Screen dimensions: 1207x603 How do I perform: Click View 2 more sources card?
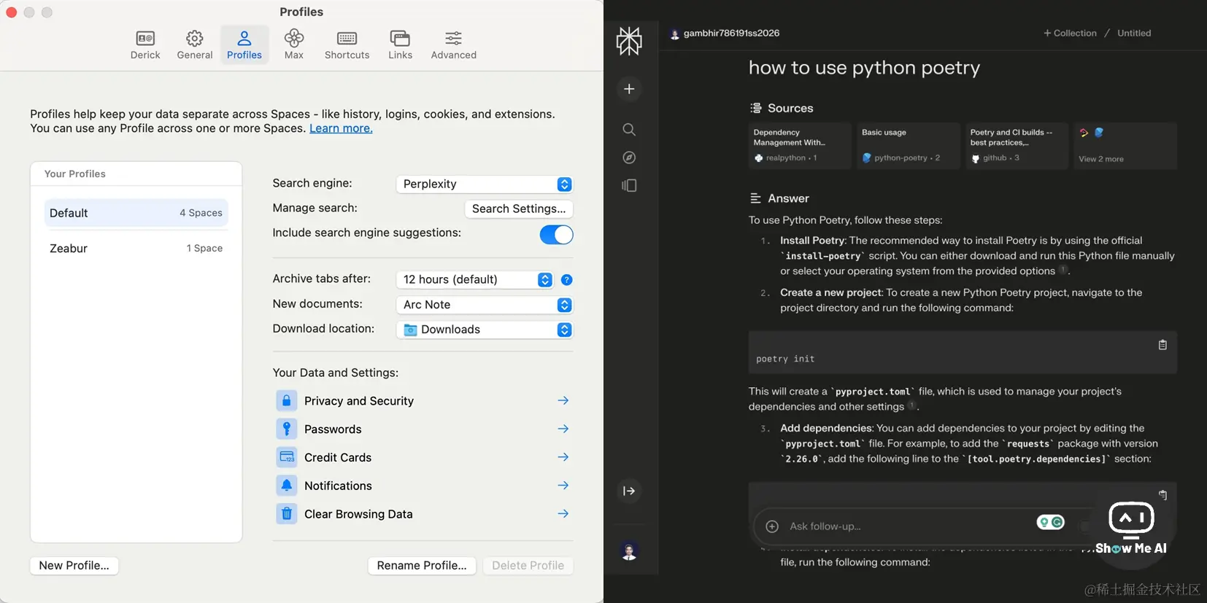[x=1125, y=146]
